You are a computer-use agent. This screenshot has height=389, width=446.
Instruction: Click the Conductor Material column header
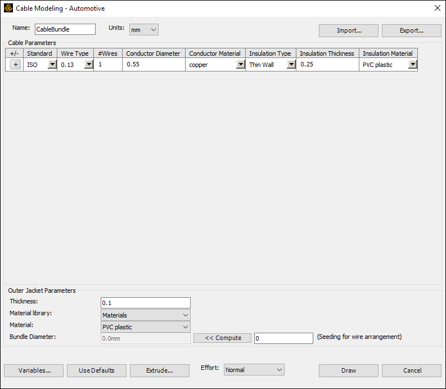pos(215,53)
